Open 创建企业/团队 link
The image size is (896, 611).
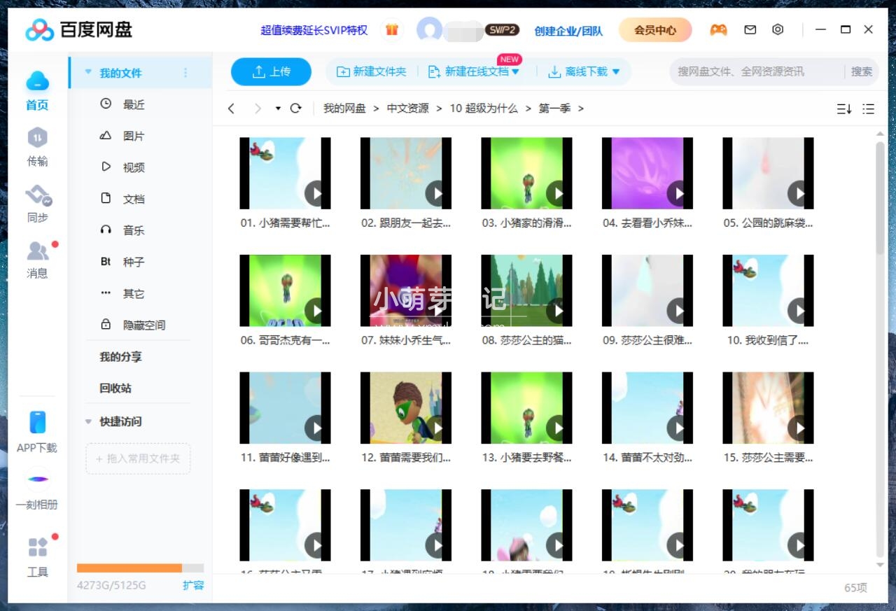coord(569,30)
